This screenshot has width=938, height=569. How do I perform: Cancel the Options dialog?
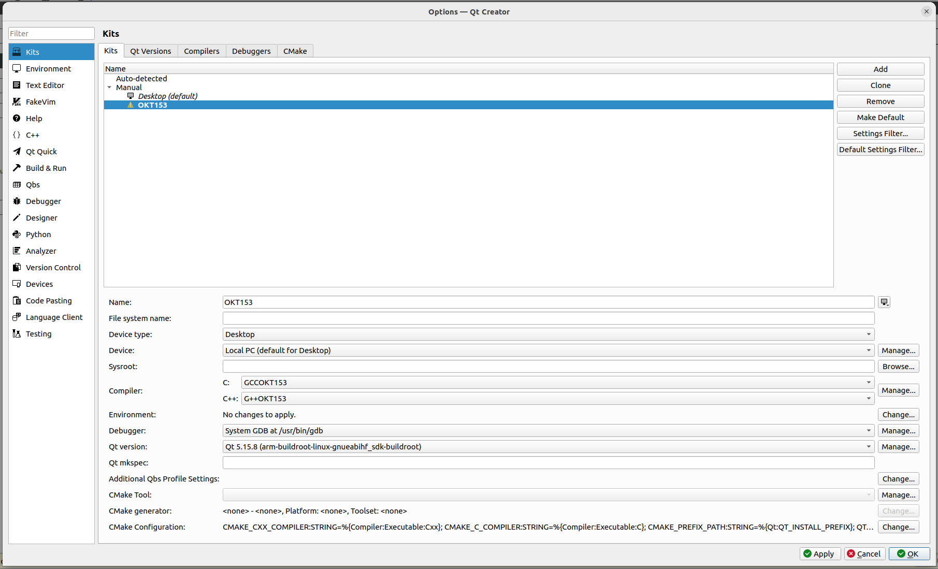[864, 554]
